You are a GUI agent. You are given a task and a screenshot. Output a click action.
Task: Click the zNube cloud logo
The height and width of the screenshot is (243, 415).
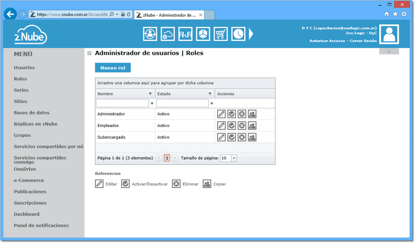(x=30, y=35)
